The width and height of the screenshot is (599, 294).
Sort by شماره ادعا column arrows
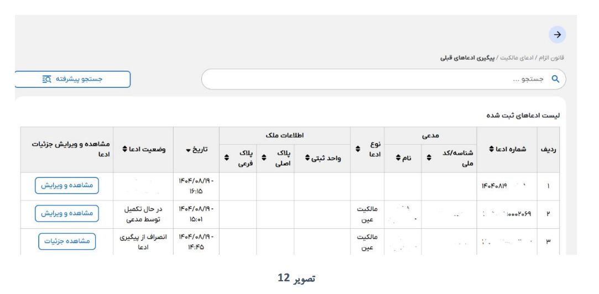point(492,149)
